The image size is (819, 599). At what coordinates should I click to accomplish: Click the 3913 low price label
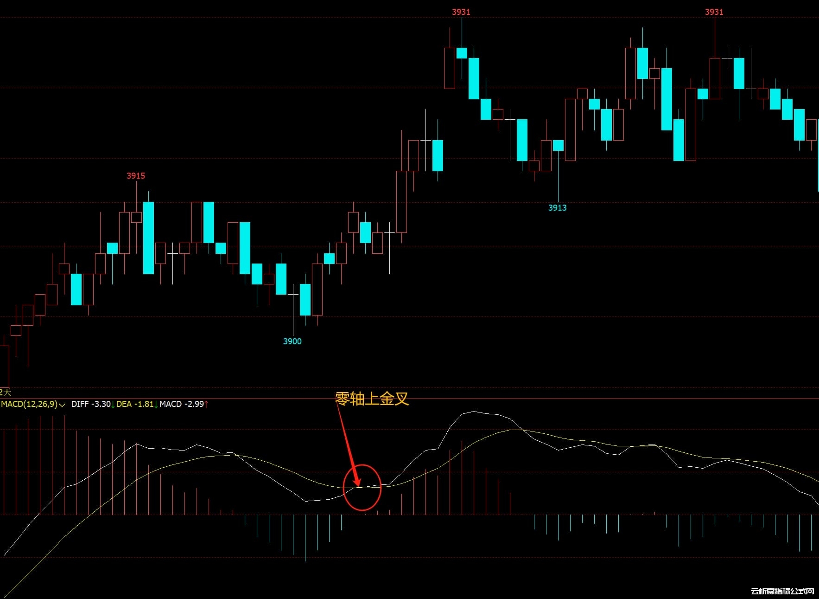(x=557, y=208)
